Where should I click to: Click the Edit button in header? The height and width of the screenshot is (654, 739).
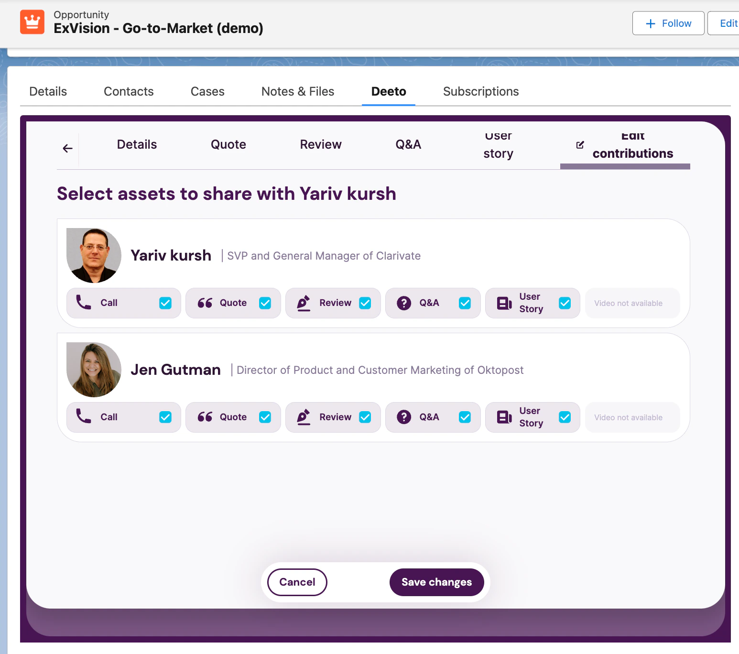point(724,23)
